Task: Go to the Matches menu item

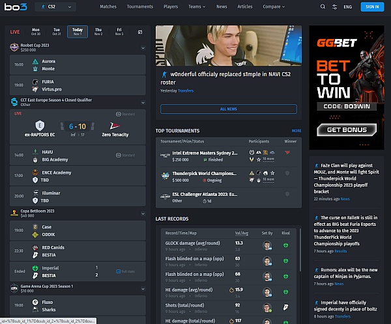Action: tap(108, 7)
